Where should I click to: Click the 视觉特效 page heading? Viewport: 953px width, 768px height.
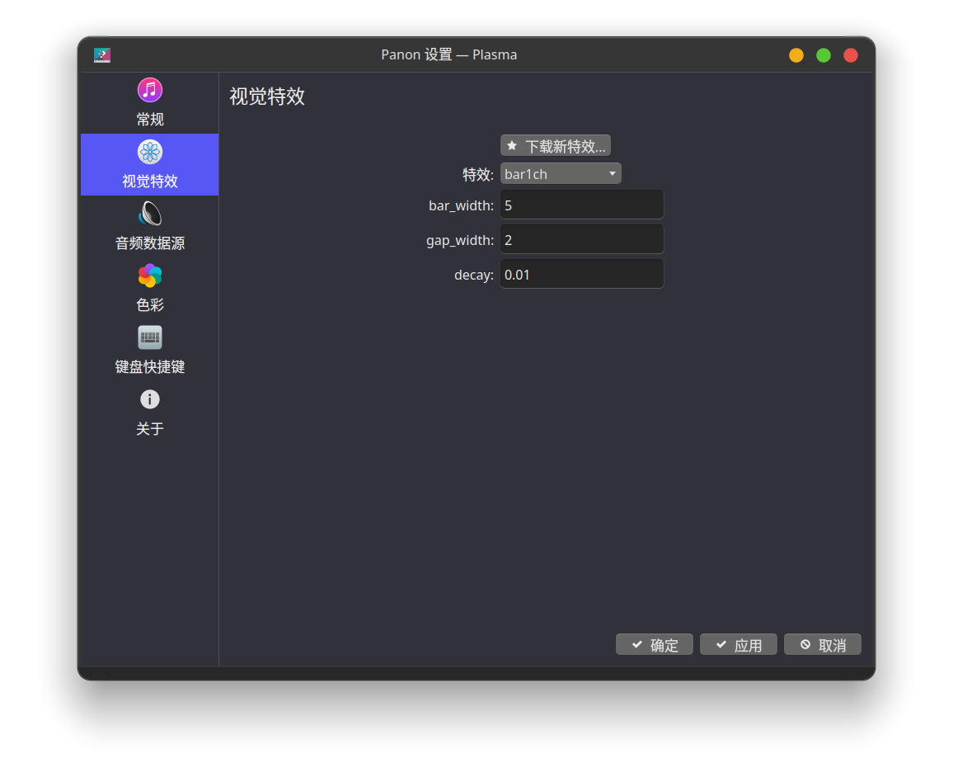pos(267,97)
